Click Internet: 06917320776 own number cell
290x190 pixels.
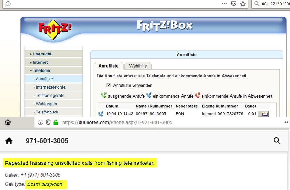tap(223, 114)
